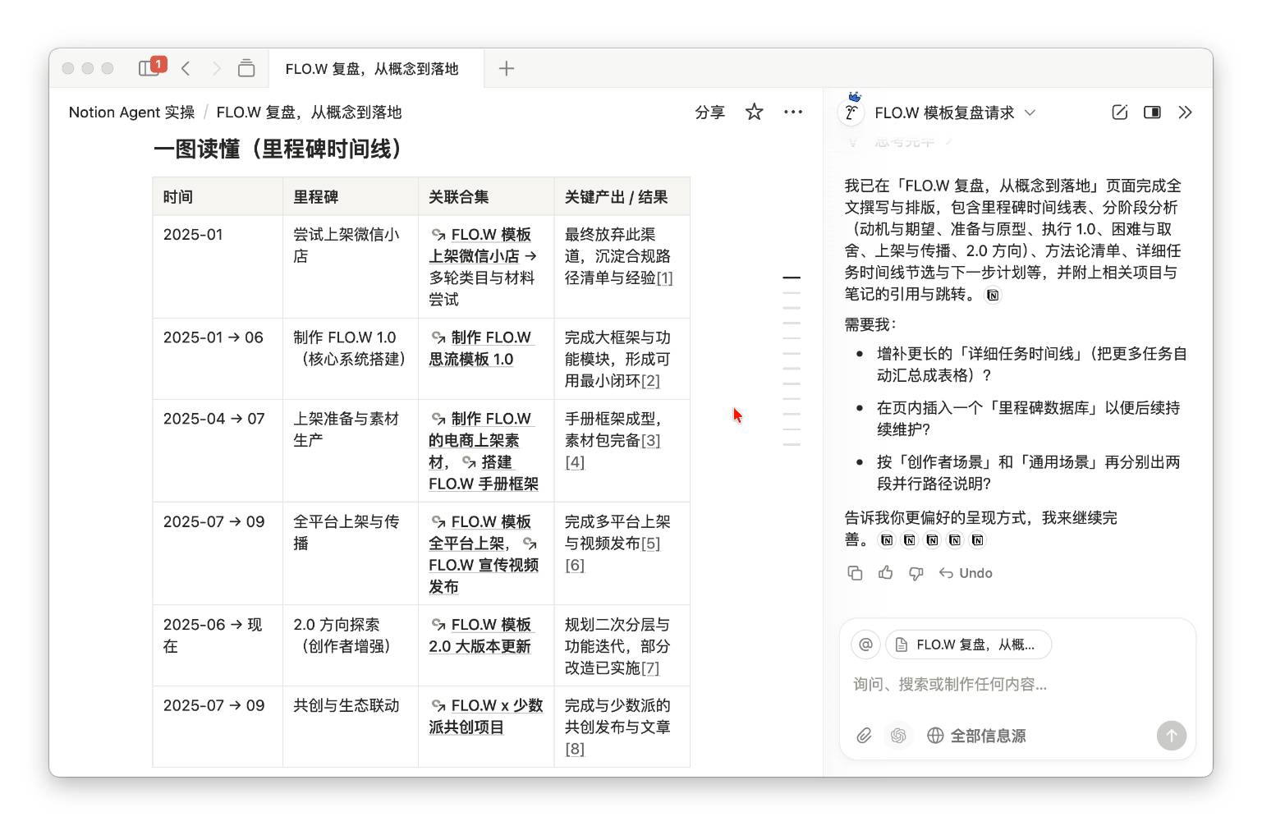Open footnote reference [8]

click(575, 749)
